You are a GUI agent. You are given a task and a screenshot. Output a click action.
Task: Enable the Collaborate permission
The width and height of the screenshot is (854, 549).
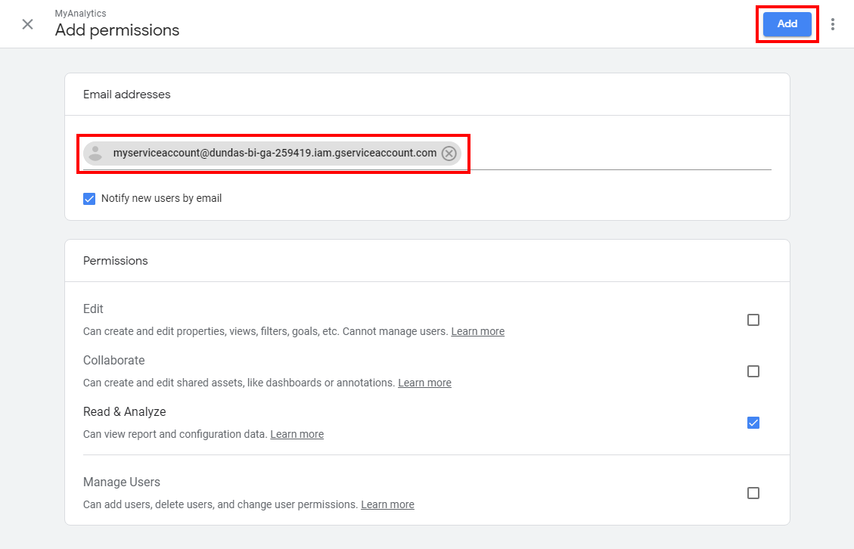point(753,371)
